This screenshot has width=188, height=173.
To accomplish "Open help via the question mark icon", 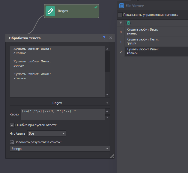I will (x=104, y=38).
